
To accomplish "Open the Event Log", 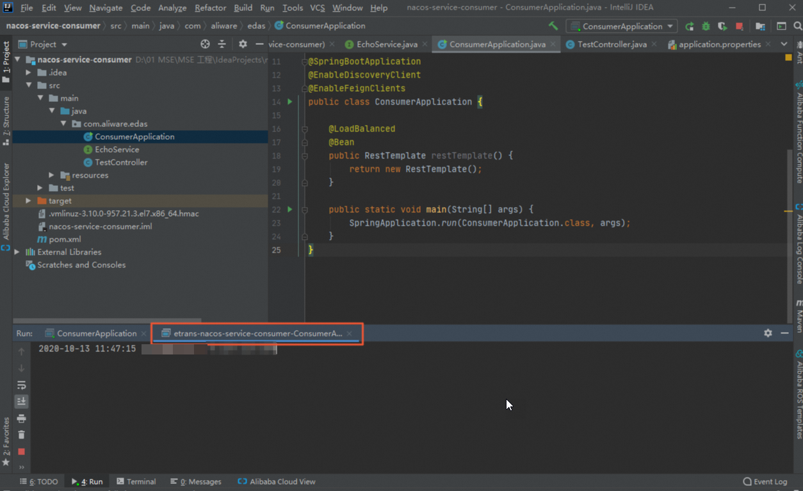I will click(x=765, y=481).
